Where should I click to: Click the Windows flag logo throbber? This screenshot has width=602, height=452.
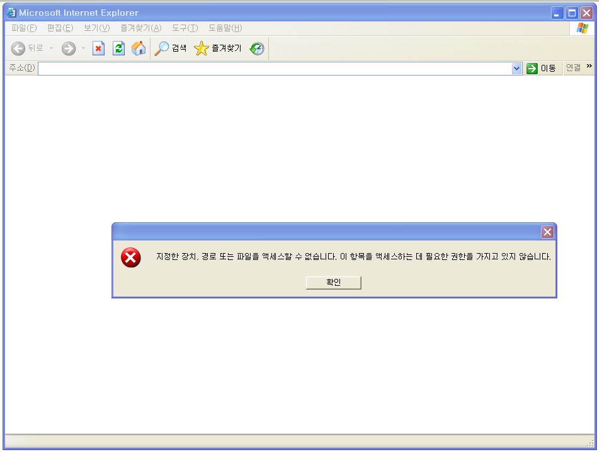coord(582,28)
